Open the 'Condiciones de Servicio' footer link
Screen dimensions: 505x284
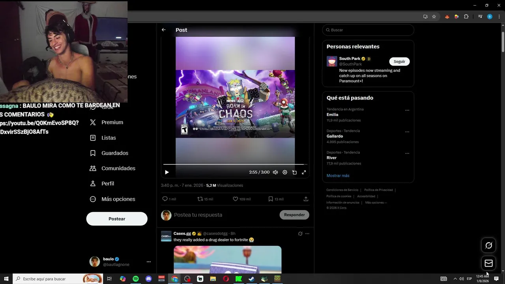click(x=342, y=190)
